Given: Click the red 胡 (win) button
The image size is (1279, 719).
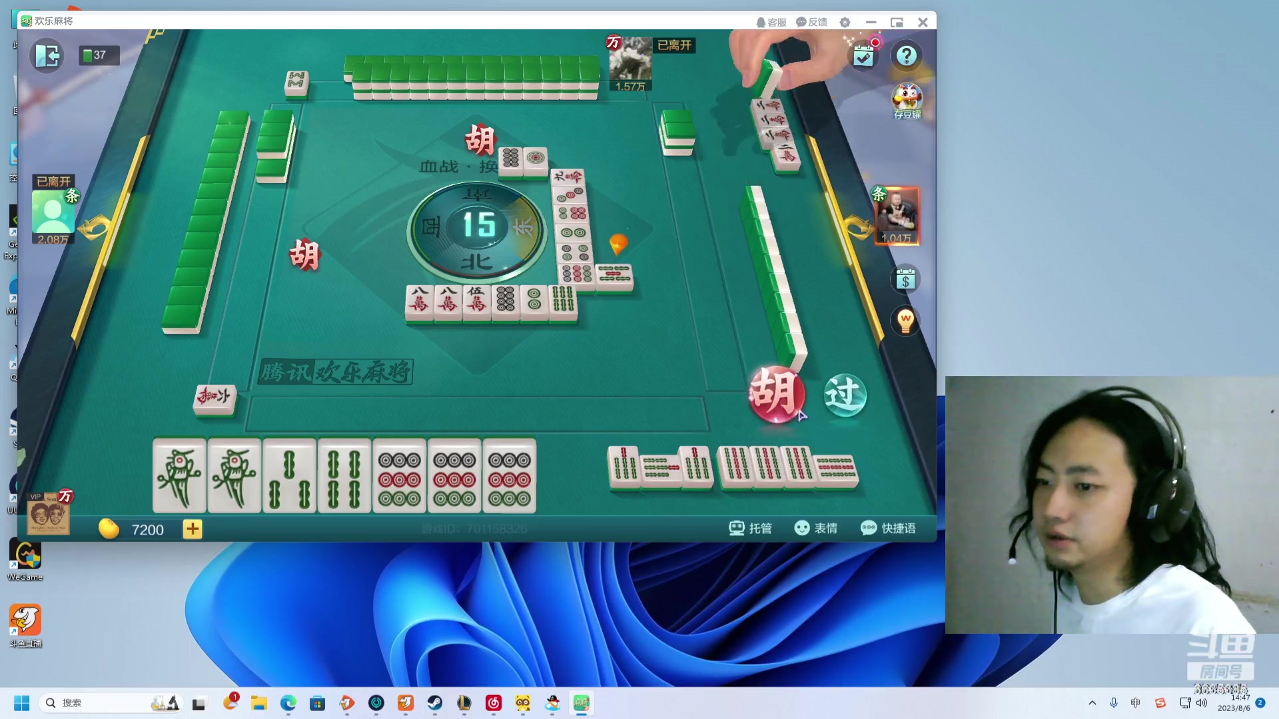Looking at the screenshot, I should pyautogui.click(x=776, y=394).
